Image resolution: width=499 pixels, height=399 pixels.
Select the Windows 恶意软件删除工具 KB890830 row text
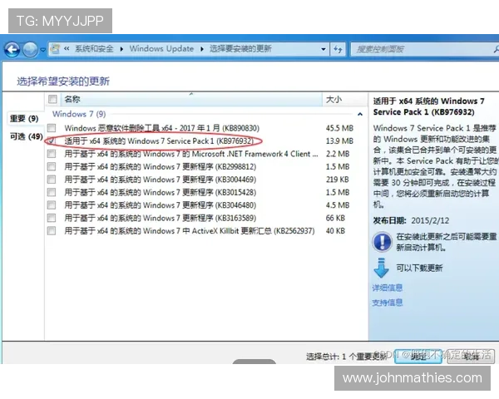point(162,128)
